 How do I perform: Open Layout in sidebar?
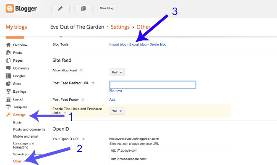point(18,99)
